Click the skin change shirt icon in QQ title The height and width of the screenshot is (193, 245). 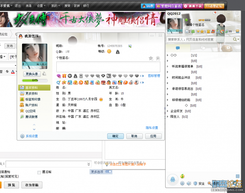click(x=214, y=13)
